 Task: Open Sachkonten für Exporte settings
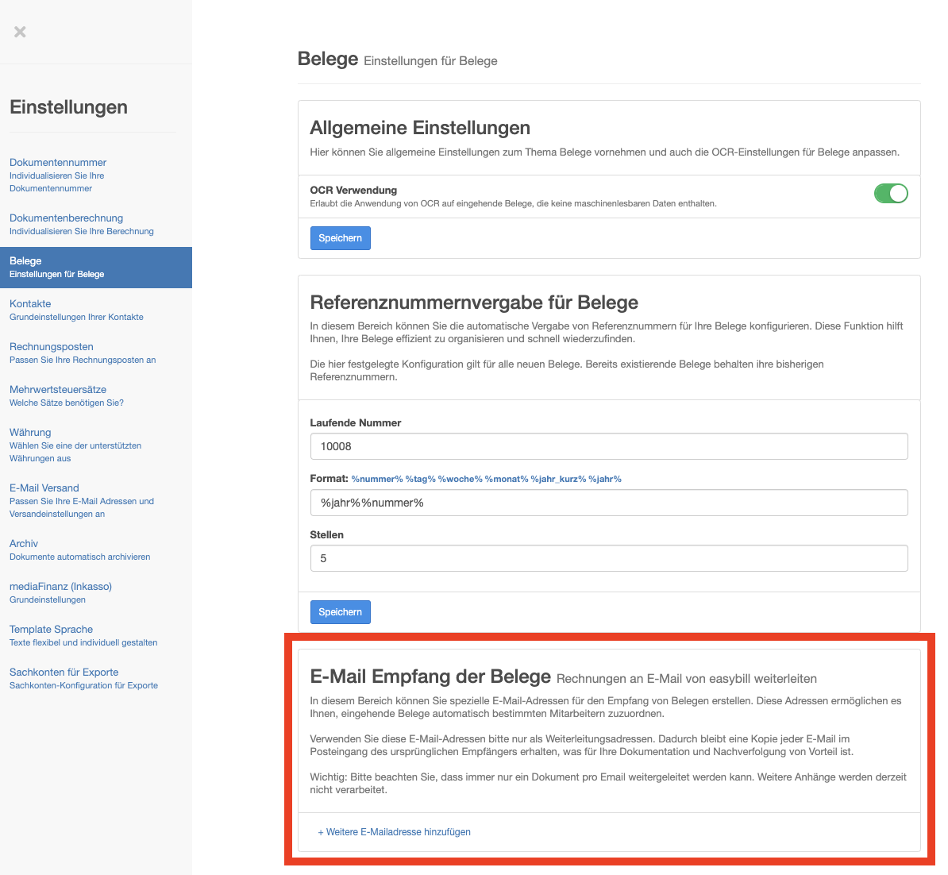[x=64, y=673]
